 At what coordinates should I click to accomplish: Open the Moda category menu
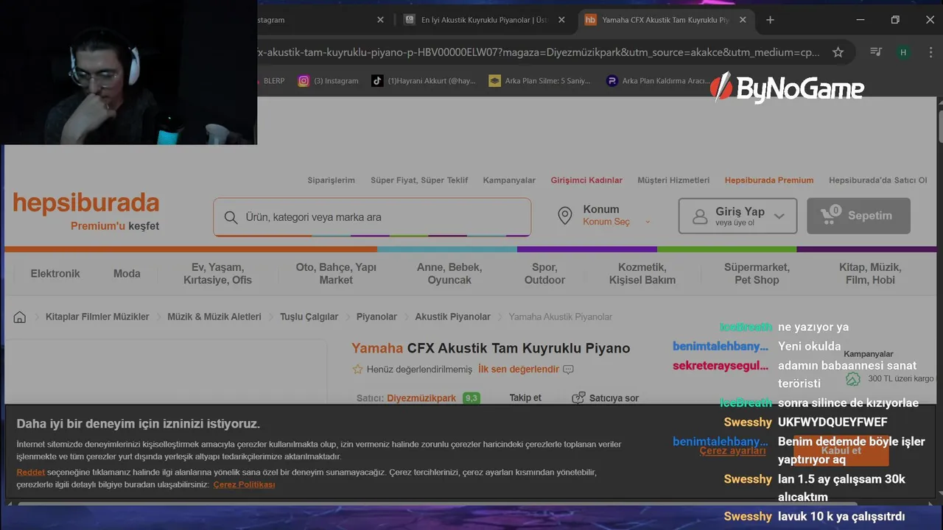[127, 273]
